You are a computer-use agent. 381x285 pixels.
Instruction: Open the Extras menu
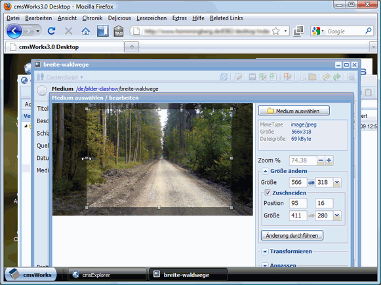tap(179, 18)
